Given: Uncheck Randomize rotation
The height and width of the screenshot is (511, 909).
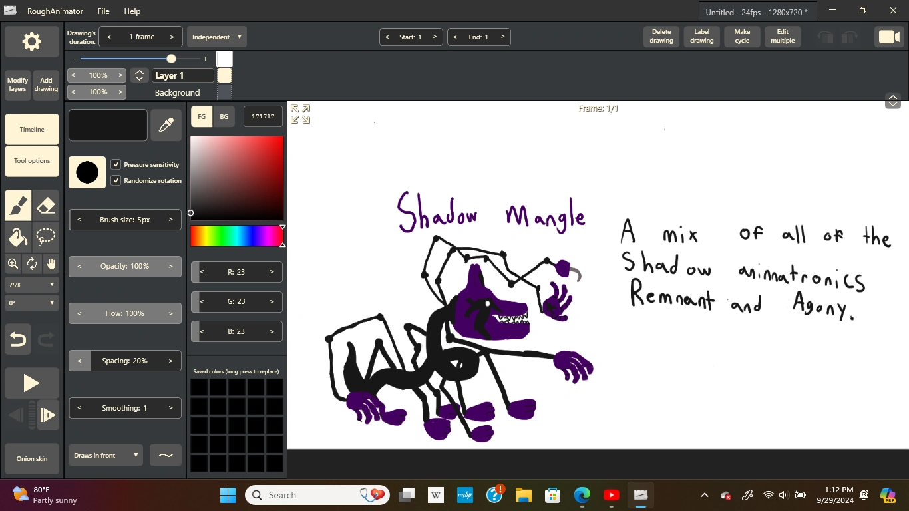Looking at the screenshot, I should click(x=116, y=180).
